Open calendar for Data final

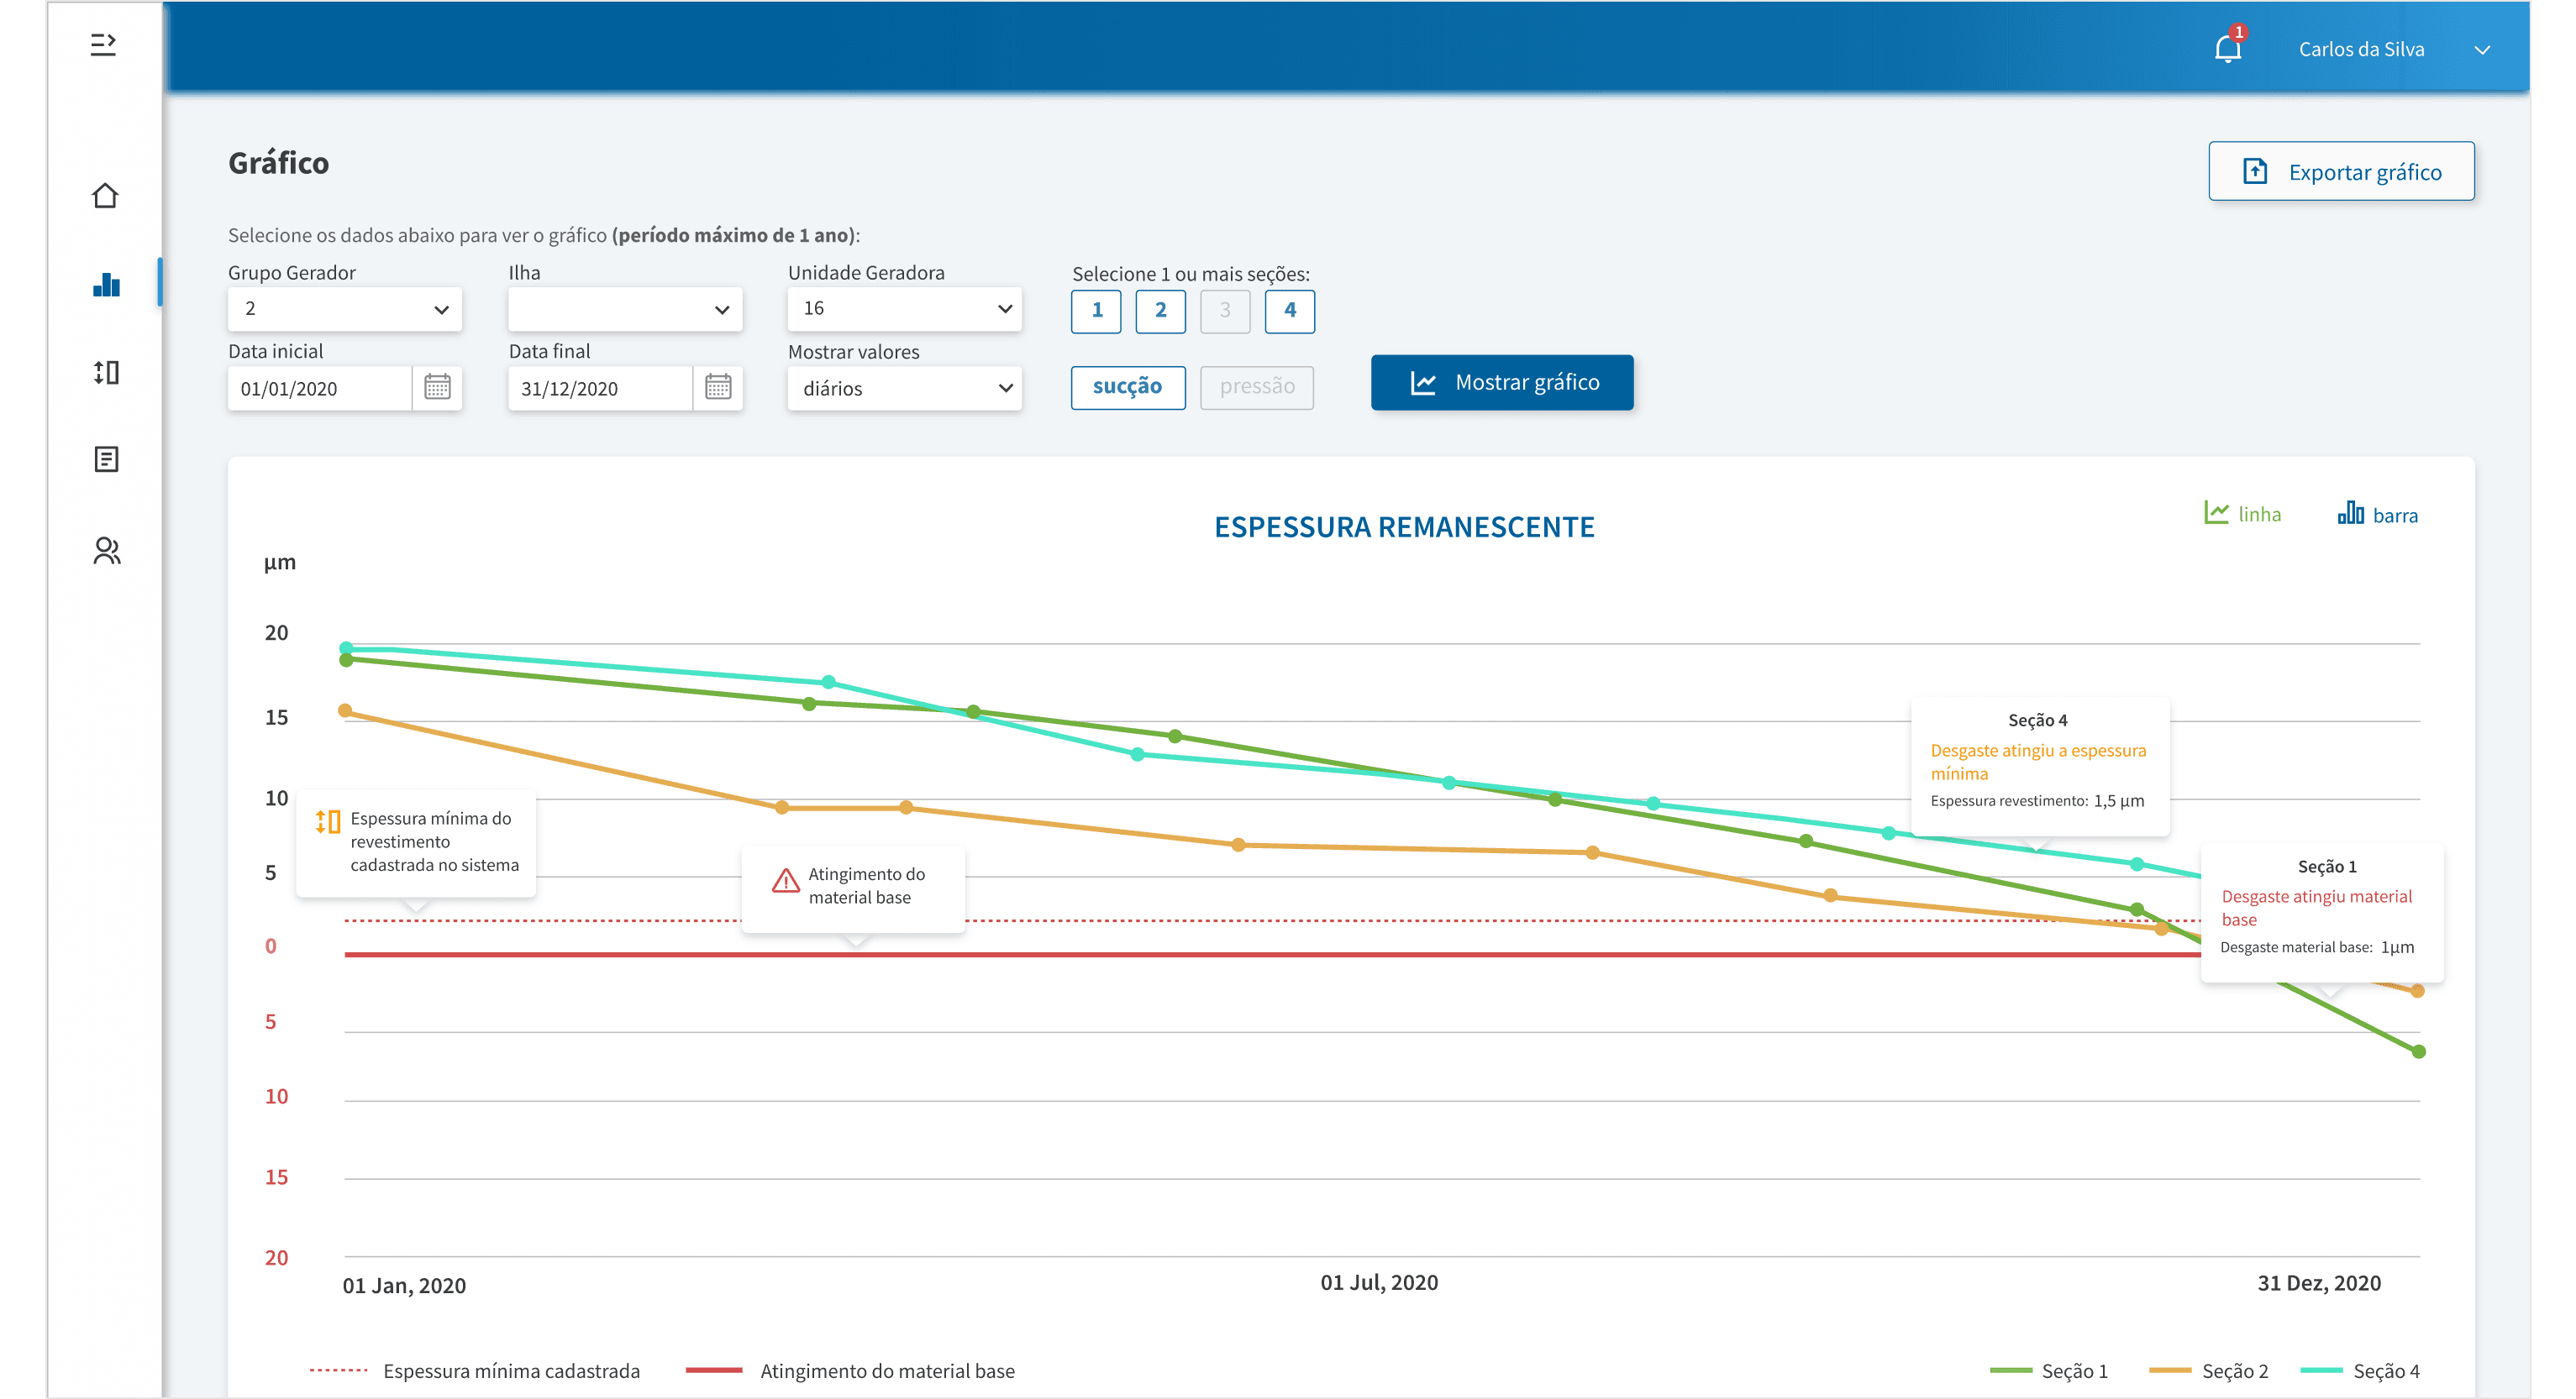click(718, 388)
